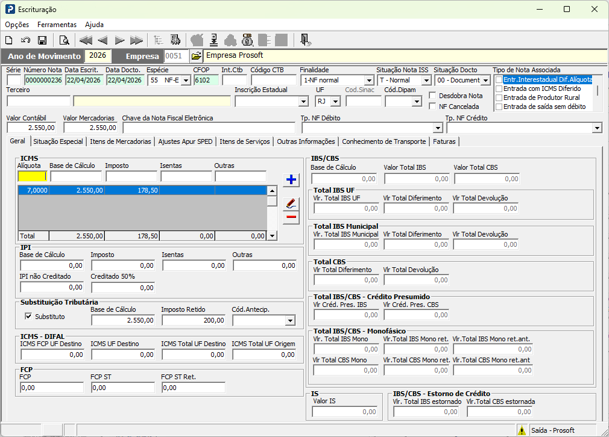Select the ICMS row with 7,0000 aliquot
The height and width of the screenshot is (437, 609).
pos(142,190)
